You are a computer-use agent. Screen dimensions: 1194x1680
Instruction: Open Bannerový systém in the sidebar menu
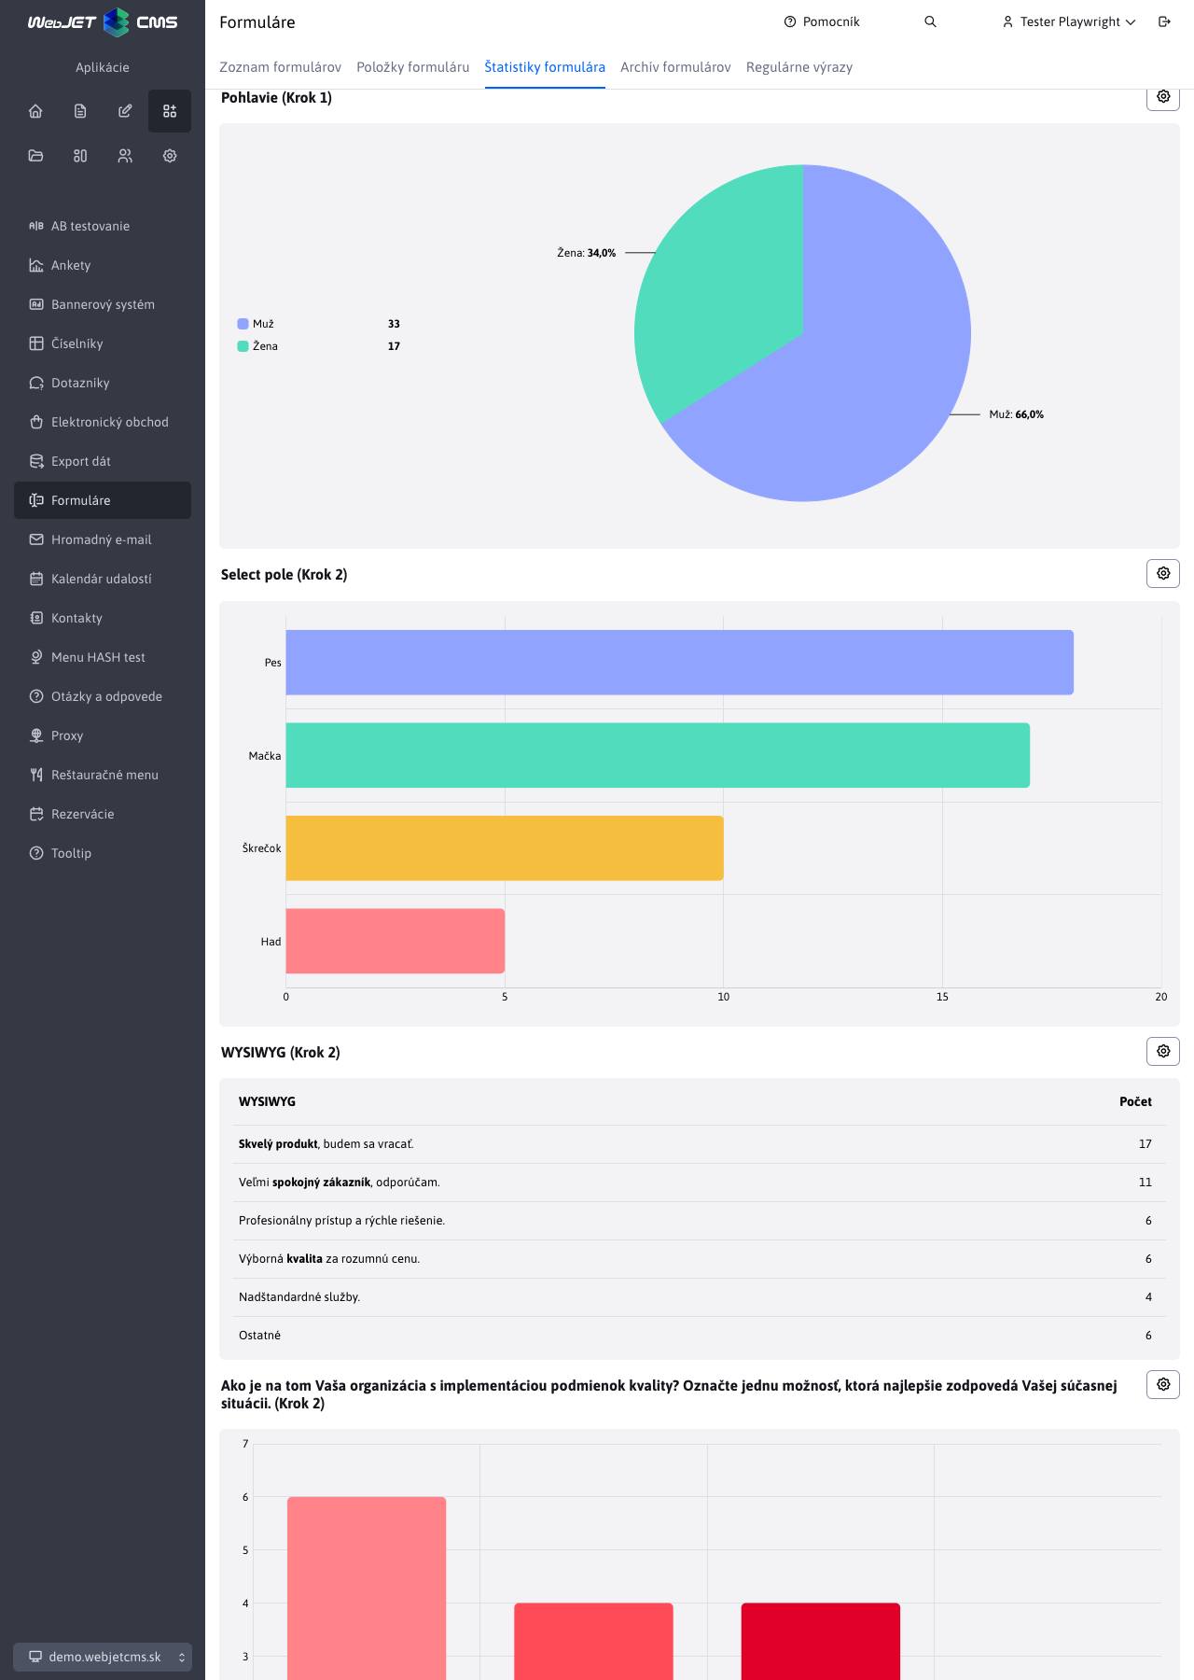coord(103,304)
